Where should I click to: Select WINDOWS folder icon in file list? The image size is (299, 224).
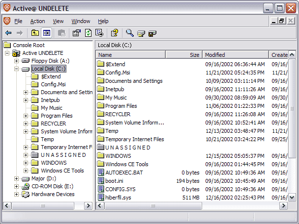point(100,155)
